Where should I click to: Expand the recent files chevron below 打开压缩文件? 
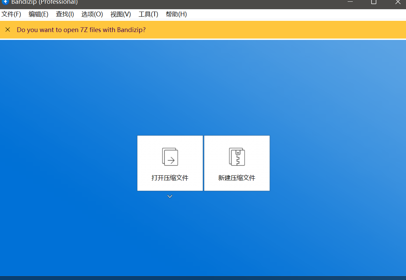[170, 196]
